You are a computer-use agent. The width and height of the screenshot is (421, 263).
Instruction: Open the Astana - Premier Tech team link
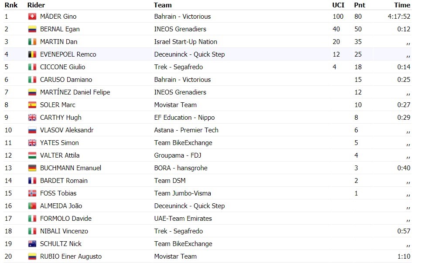(x=186, y=130)
